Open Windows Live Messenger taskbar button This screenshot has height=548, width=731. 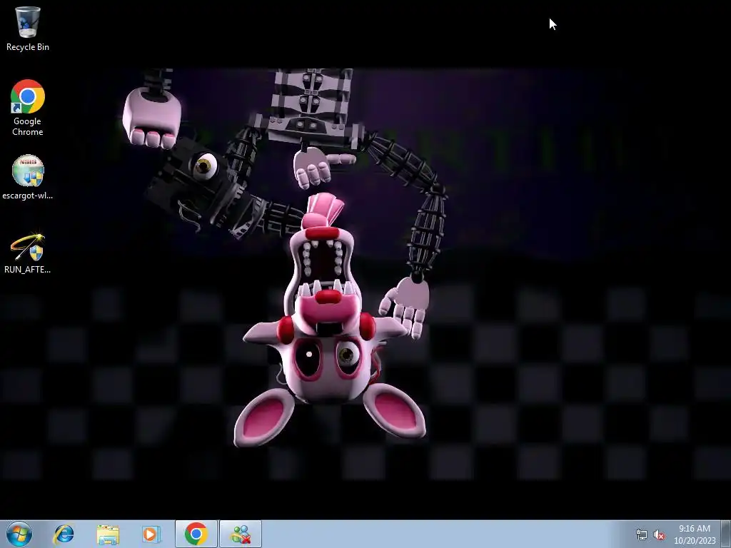241,534
